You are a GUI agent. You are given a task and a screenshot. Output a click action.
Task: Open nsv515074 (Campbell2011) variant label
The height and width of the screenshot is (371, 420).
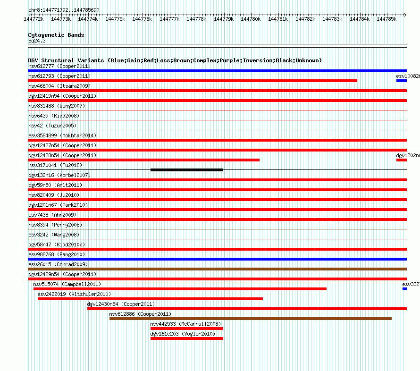(67, 284)
